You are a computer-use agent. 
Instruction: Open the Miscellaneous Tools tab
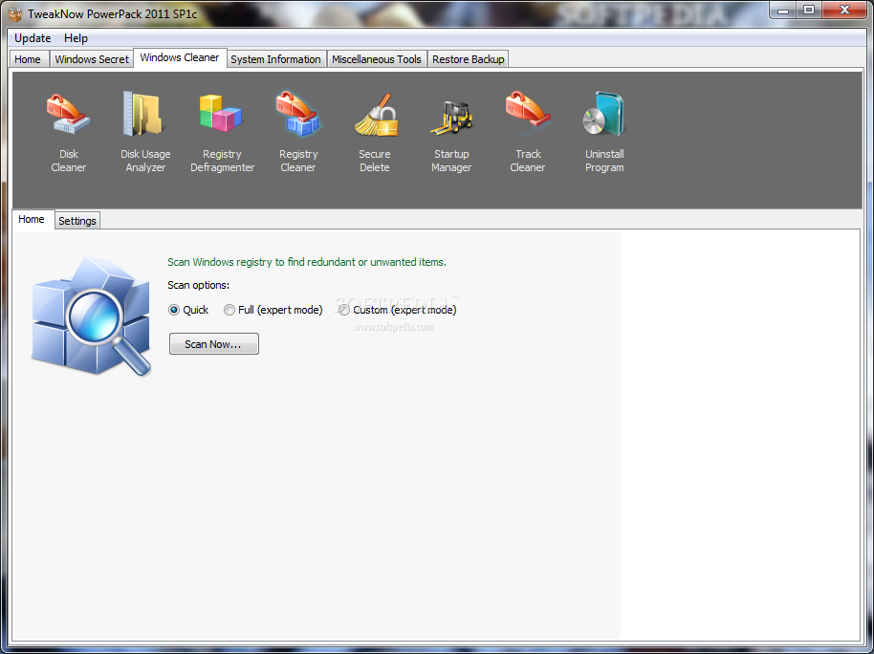[377, 59]
